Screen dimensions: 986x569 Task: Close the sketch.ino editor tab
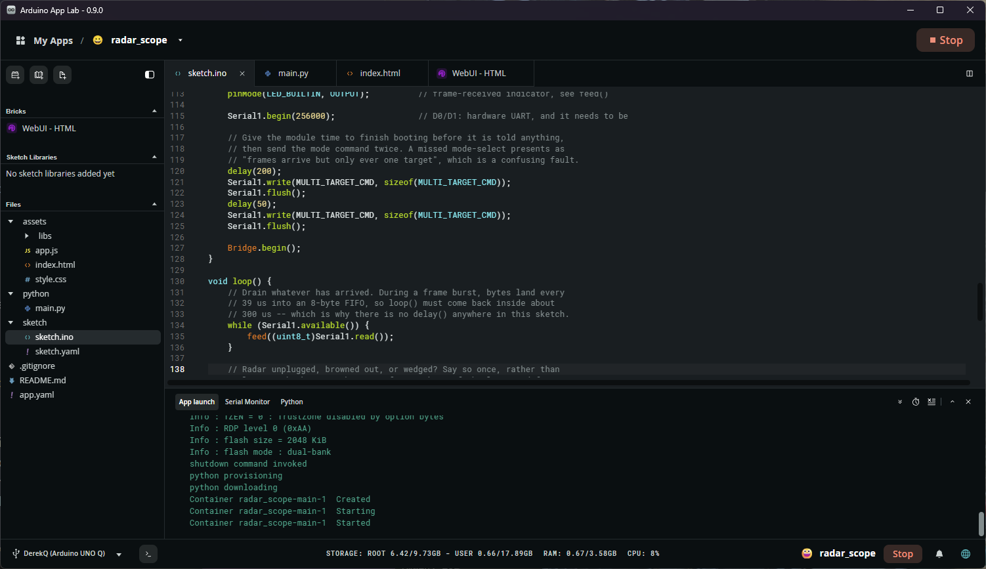coord(242,74)
